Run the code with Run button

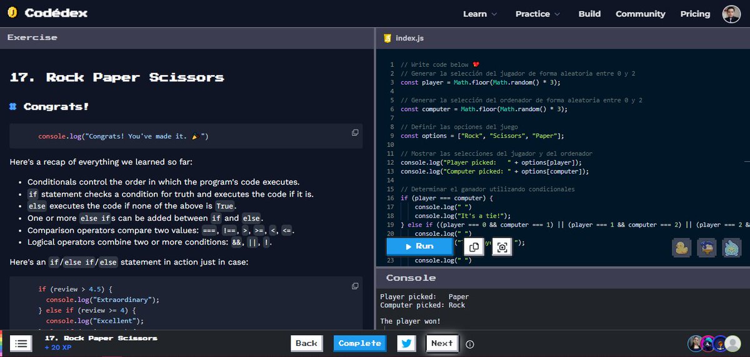[x=419, y=247]
